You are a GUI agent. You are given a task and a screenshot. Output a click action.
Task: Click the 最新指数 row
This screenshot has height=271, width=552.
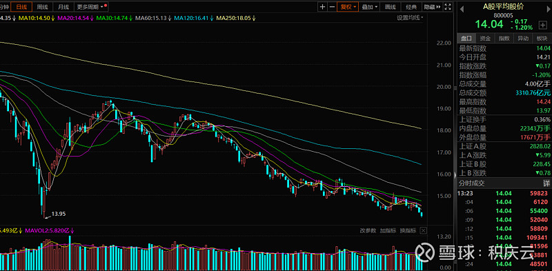(x=504, y=48)
